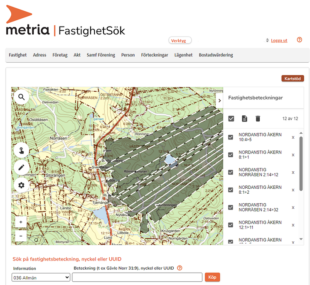310x285 pixels.
Task: Activate the pencil draw tool
Action: (21, 168)
